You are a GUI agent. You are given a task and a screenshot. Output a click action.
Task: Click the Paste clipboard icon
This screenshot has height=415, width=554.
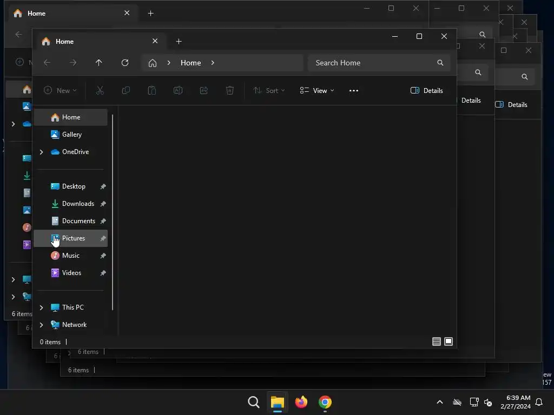pyautogui.click(x=152, y=91)
